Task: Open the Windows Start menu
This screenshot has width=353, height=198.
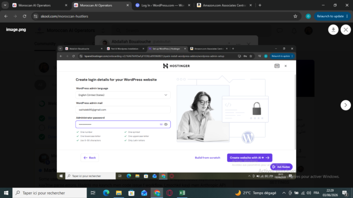Action: tap(6, 193)
